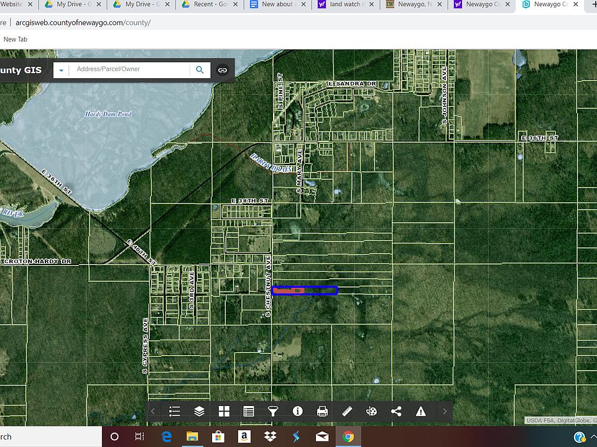
Task: Focus the Address/Parcel/Owner search field
Action: [x=129, y=70]
